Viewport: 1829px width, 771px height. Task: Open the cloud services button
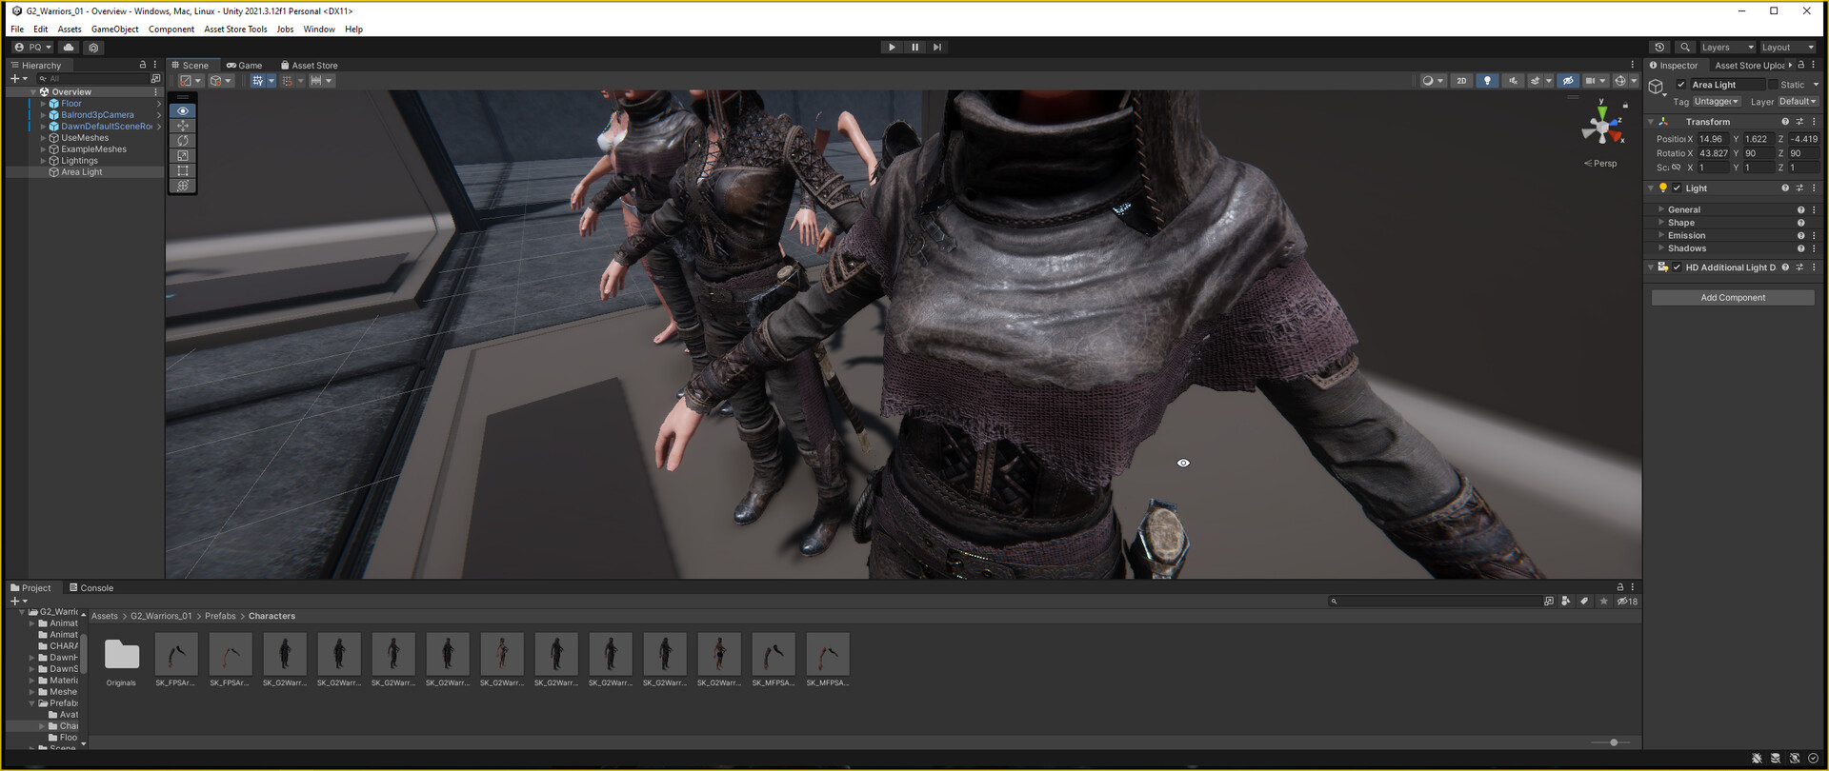(69, 47)
